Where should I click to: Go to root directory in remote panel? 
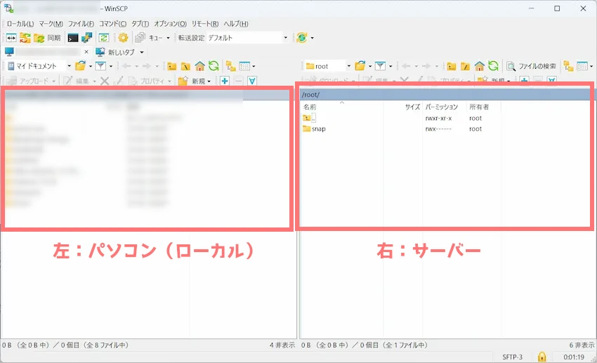pyautogui.click(x=465, y=66)
